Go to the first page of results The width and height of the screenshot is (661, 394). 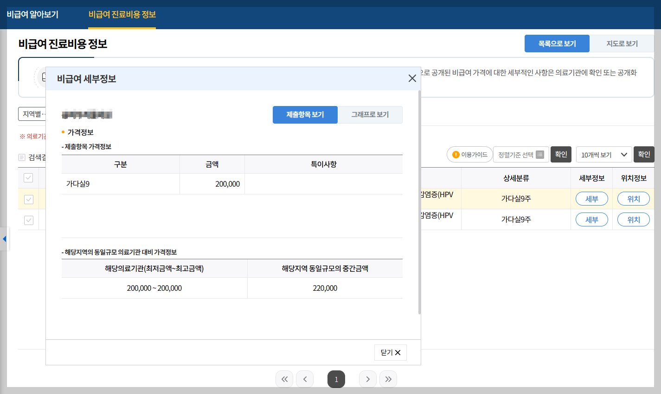click(x=284, y=379)
